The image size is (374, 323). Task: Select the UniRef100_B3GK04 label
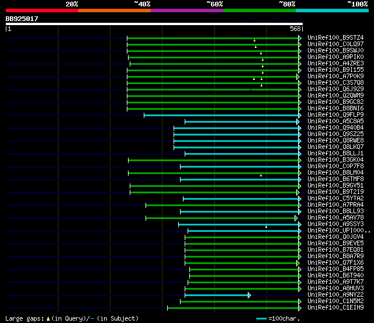(x=335, y=160)
